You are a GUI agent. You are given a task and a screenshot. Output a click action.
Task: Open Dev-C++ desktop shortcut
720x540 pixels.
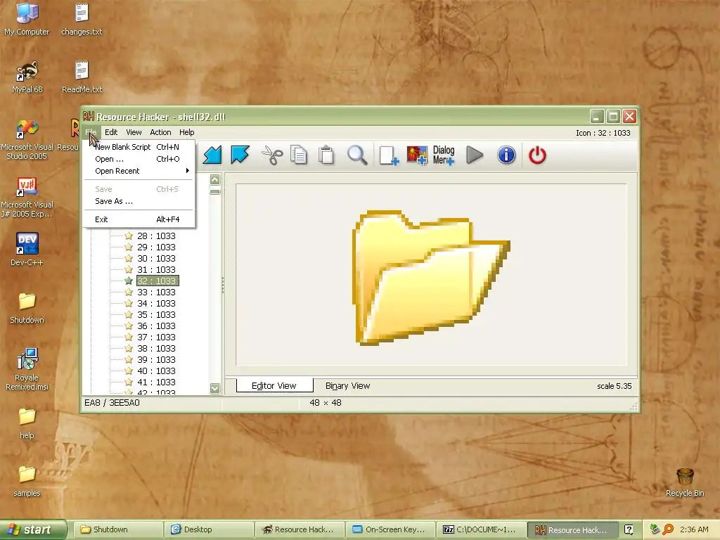point(27,250)
